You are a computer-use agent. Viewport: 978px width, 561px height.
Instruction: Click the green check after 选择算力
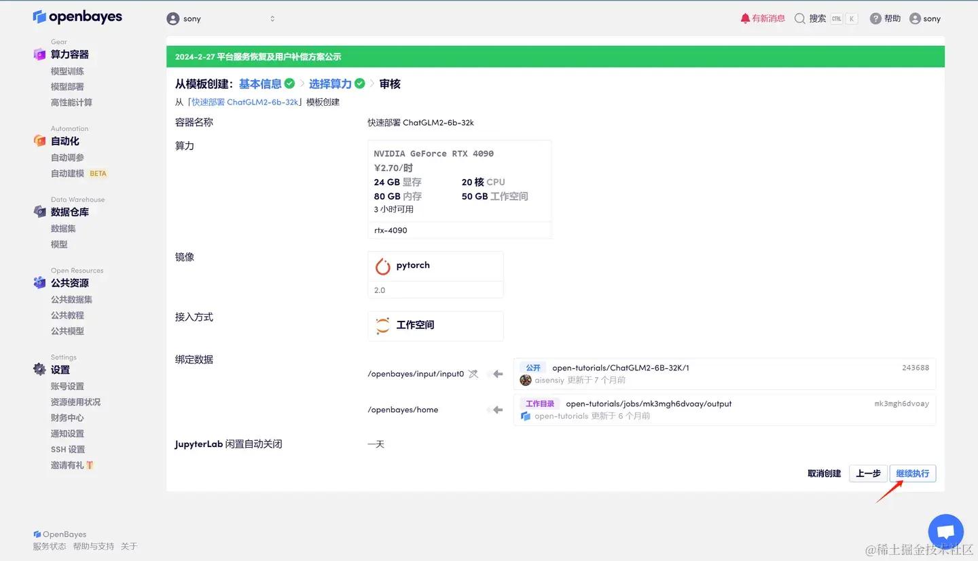coord(360,83)
